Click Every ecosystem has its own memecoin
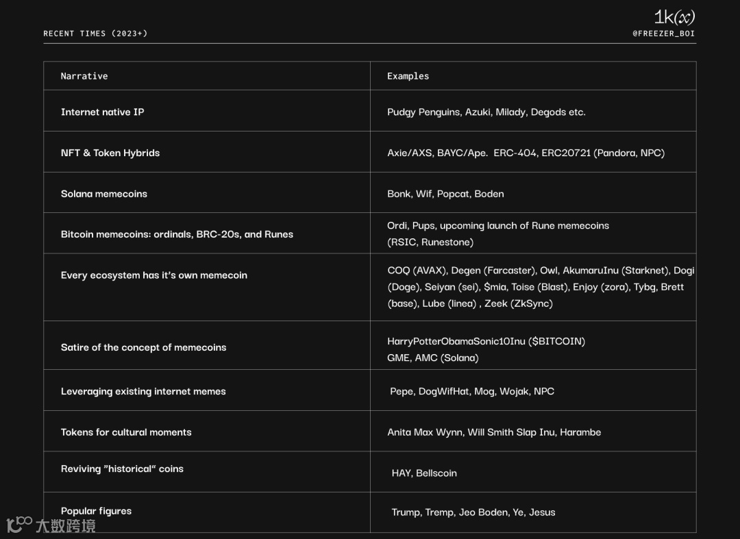This screenshot has width=740, height=539. coord(154,275)
